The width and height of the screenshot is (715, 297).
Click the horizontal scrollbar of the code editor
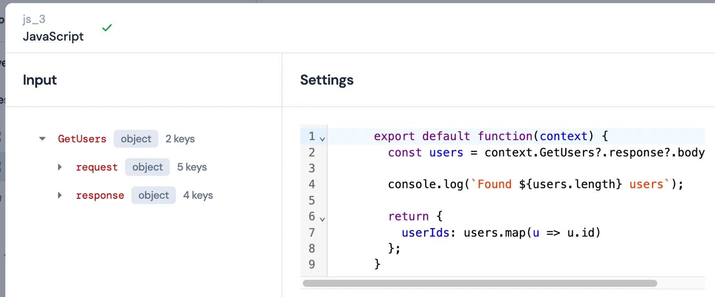pyautogui.click(x=480, y=283)
